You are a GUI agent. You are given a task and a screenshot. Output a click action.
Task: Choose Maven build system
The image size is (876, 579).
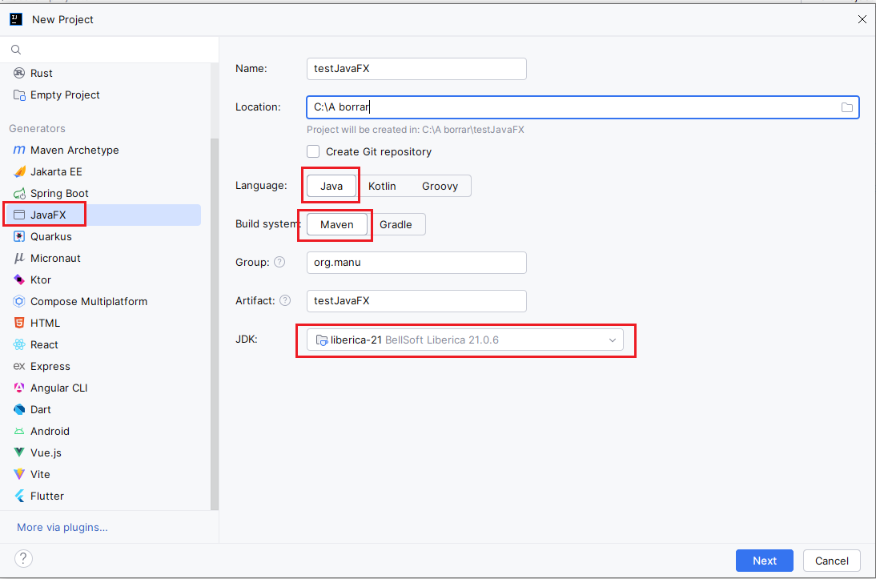(x=337, y=225)
